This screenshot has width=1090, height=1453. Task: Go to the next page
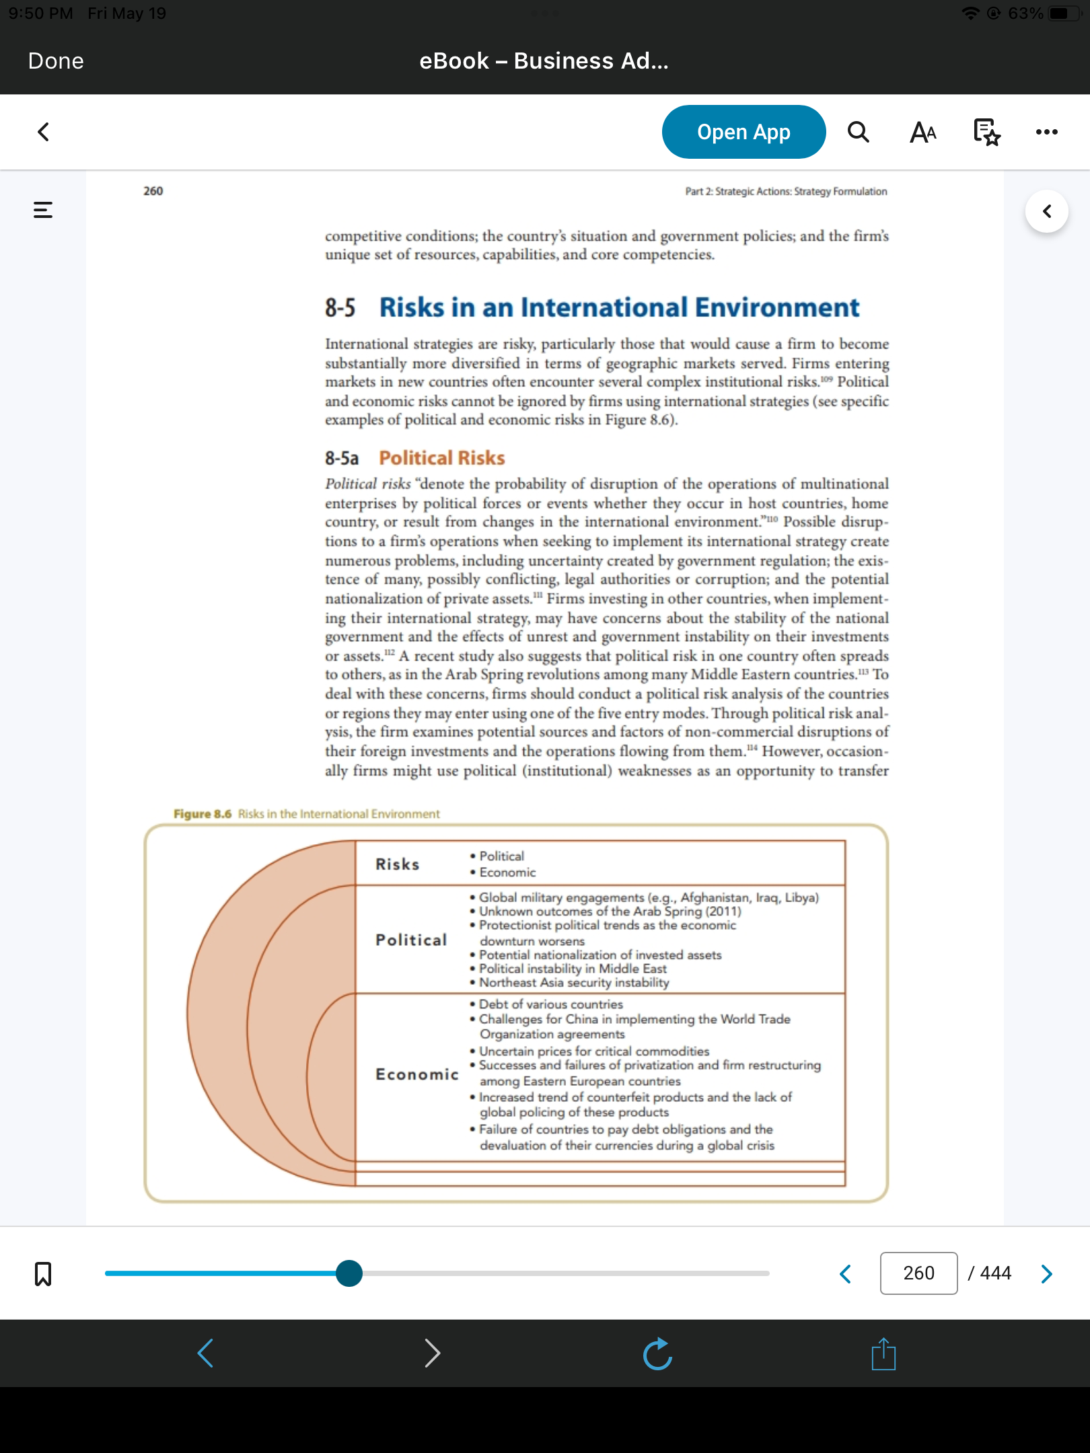pyautogui.click(x=1046, y=1273)
